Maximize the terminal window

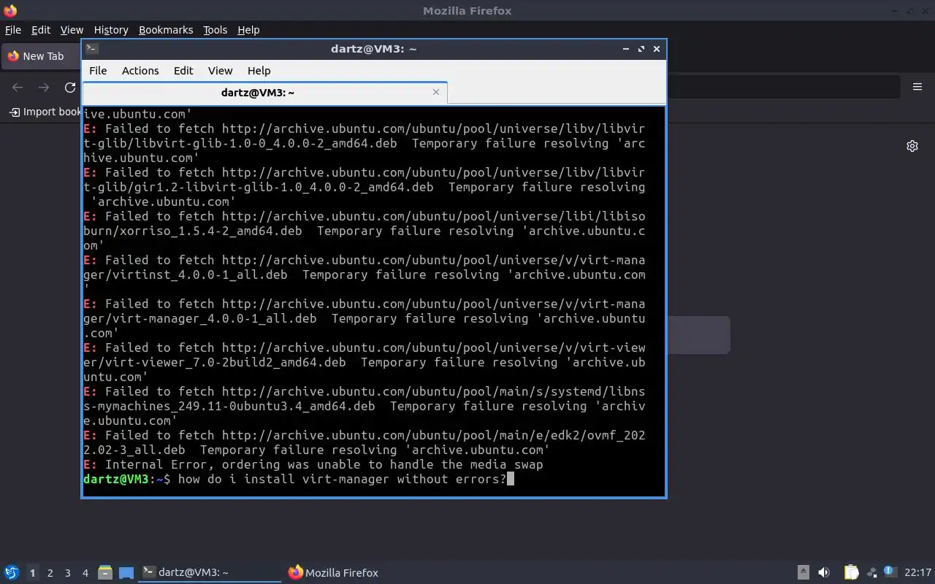(641, 49)
